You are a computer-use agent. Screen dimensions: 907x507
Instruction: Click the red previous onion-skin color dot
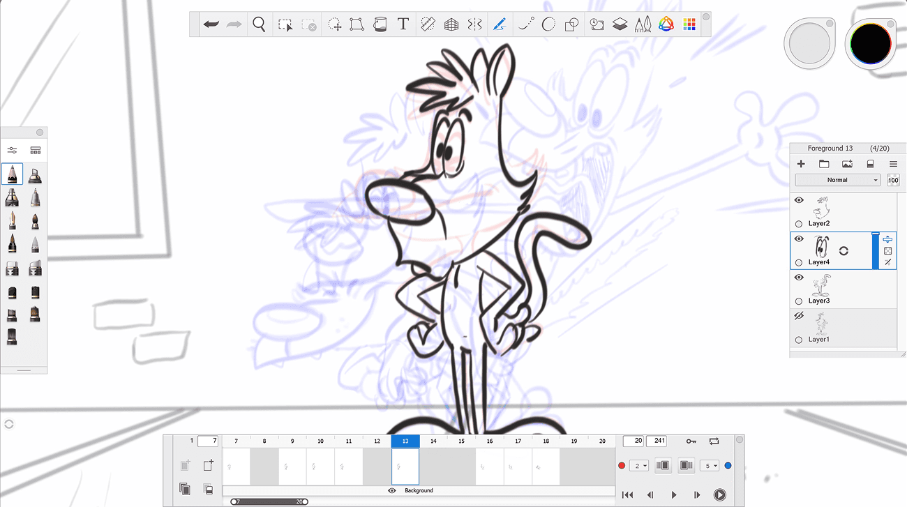click(x=622, y=465)
